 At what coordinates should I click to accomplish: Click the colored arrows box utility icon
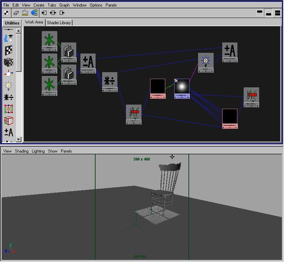[x=9, y=74]
